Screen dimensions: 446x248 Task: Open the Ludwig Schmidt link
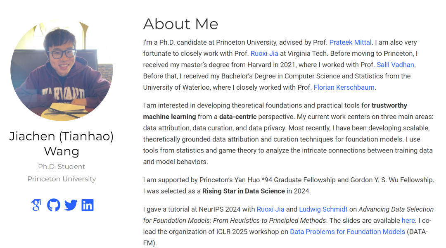click(323, 209)
